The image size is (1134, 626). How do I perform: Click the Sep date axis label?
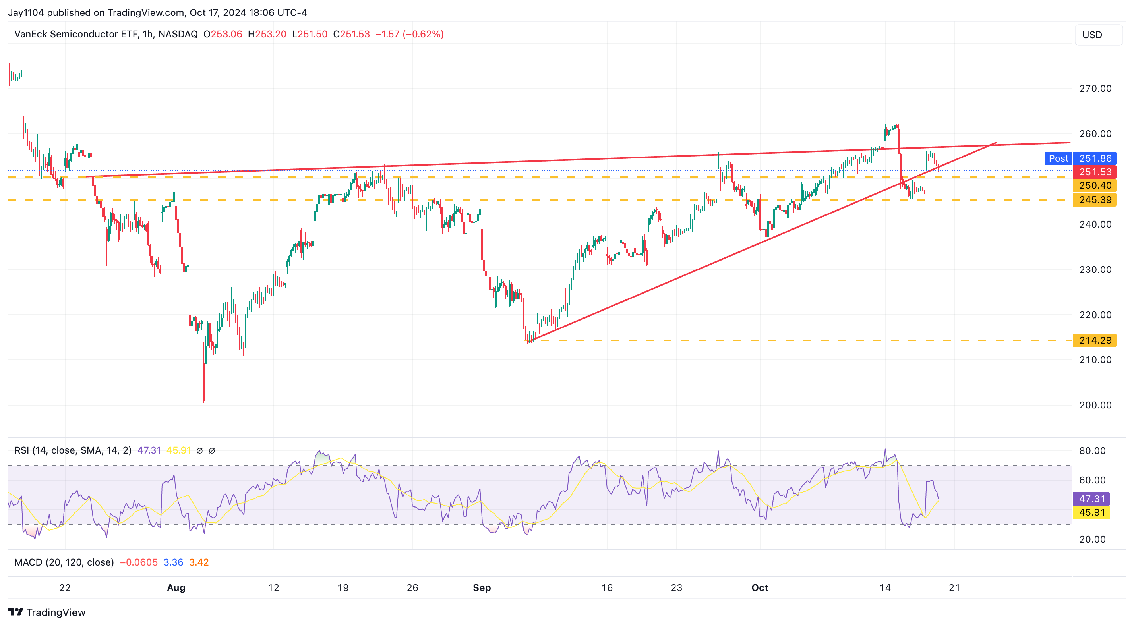(x=482, y=588)
